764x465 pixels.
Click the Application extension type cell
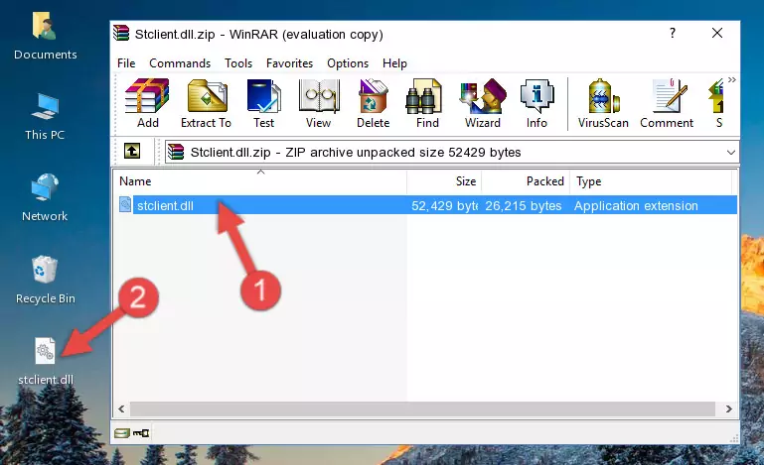[x=636, y=206]
